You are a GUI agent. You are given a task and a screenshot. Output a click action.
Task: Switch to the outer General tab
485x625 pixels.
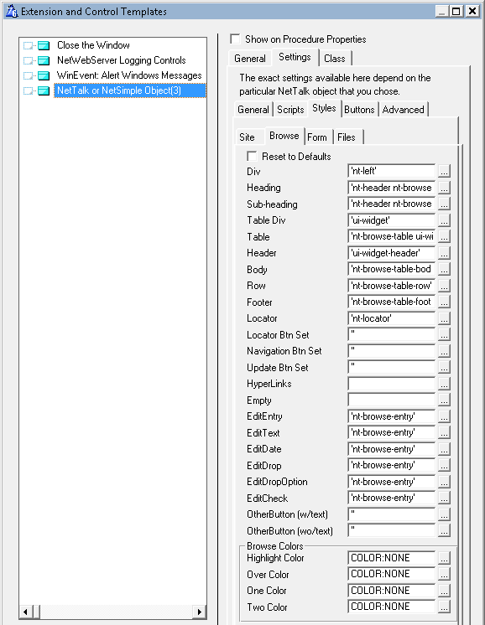(x=250, y=59)
